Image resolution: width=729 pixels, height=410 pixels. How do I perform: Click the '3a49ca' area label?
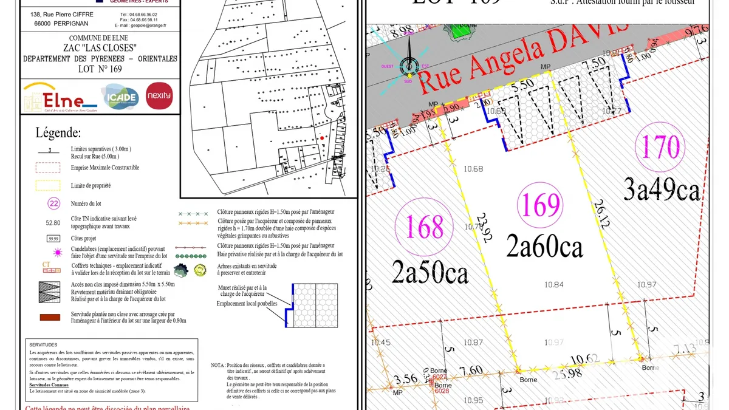(662, 190)
